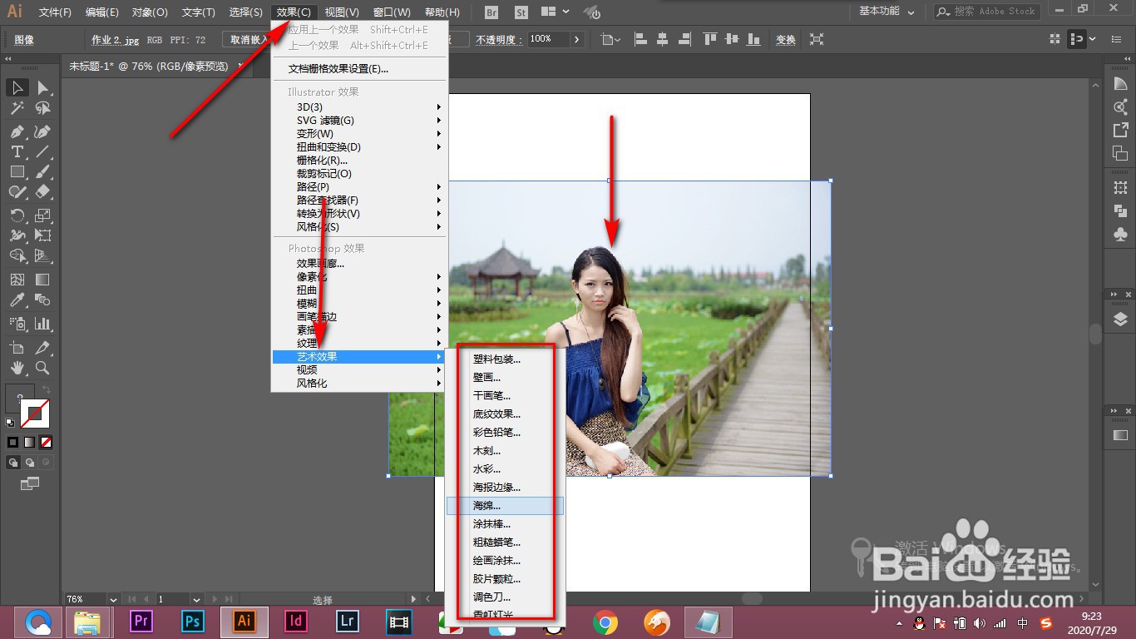Select the Pen tool
Screen dimensions: 1136x639
pos(17,131)
